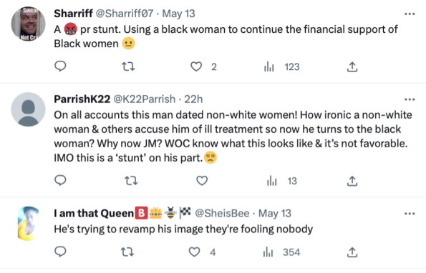Like ParrishK22's tweet
The height and width of the screenshot is (273, 426).
[x=202, y=181]
